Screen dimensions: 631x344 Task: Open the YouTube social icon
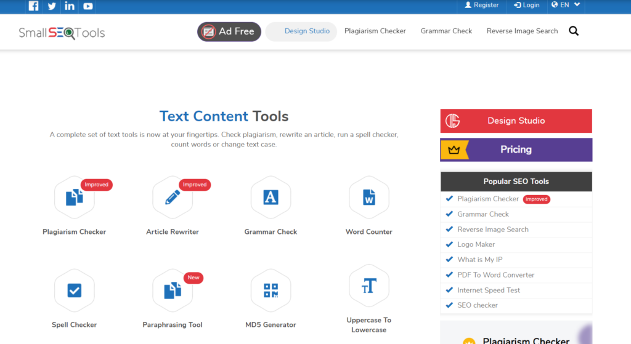[x=88, y=6]
